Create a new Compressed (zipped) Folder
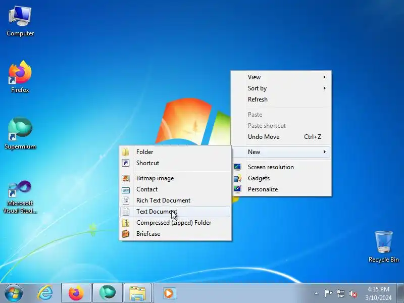 tap(175, 223)
